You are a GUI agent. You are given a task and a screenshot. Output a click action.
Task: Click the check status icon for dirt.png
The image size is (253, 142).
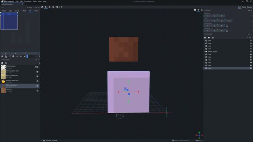pos(38,91)
